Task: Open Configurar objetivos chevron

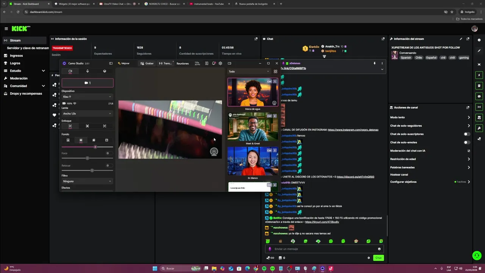Action: (469, 182)
